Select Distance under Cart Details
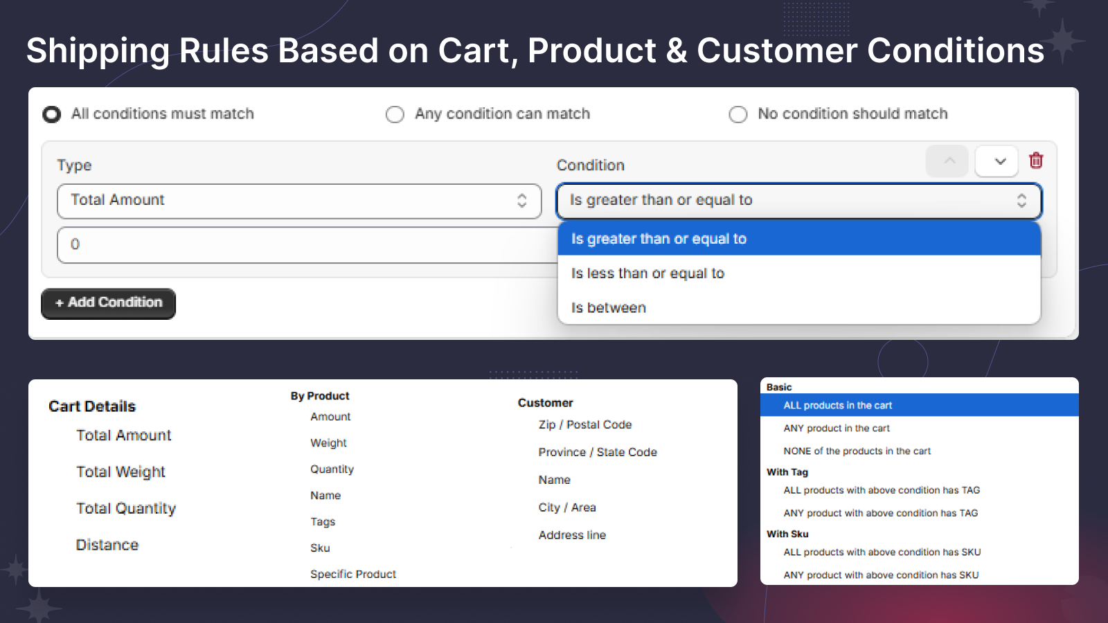1108x623 pixels. coord(107,545)
